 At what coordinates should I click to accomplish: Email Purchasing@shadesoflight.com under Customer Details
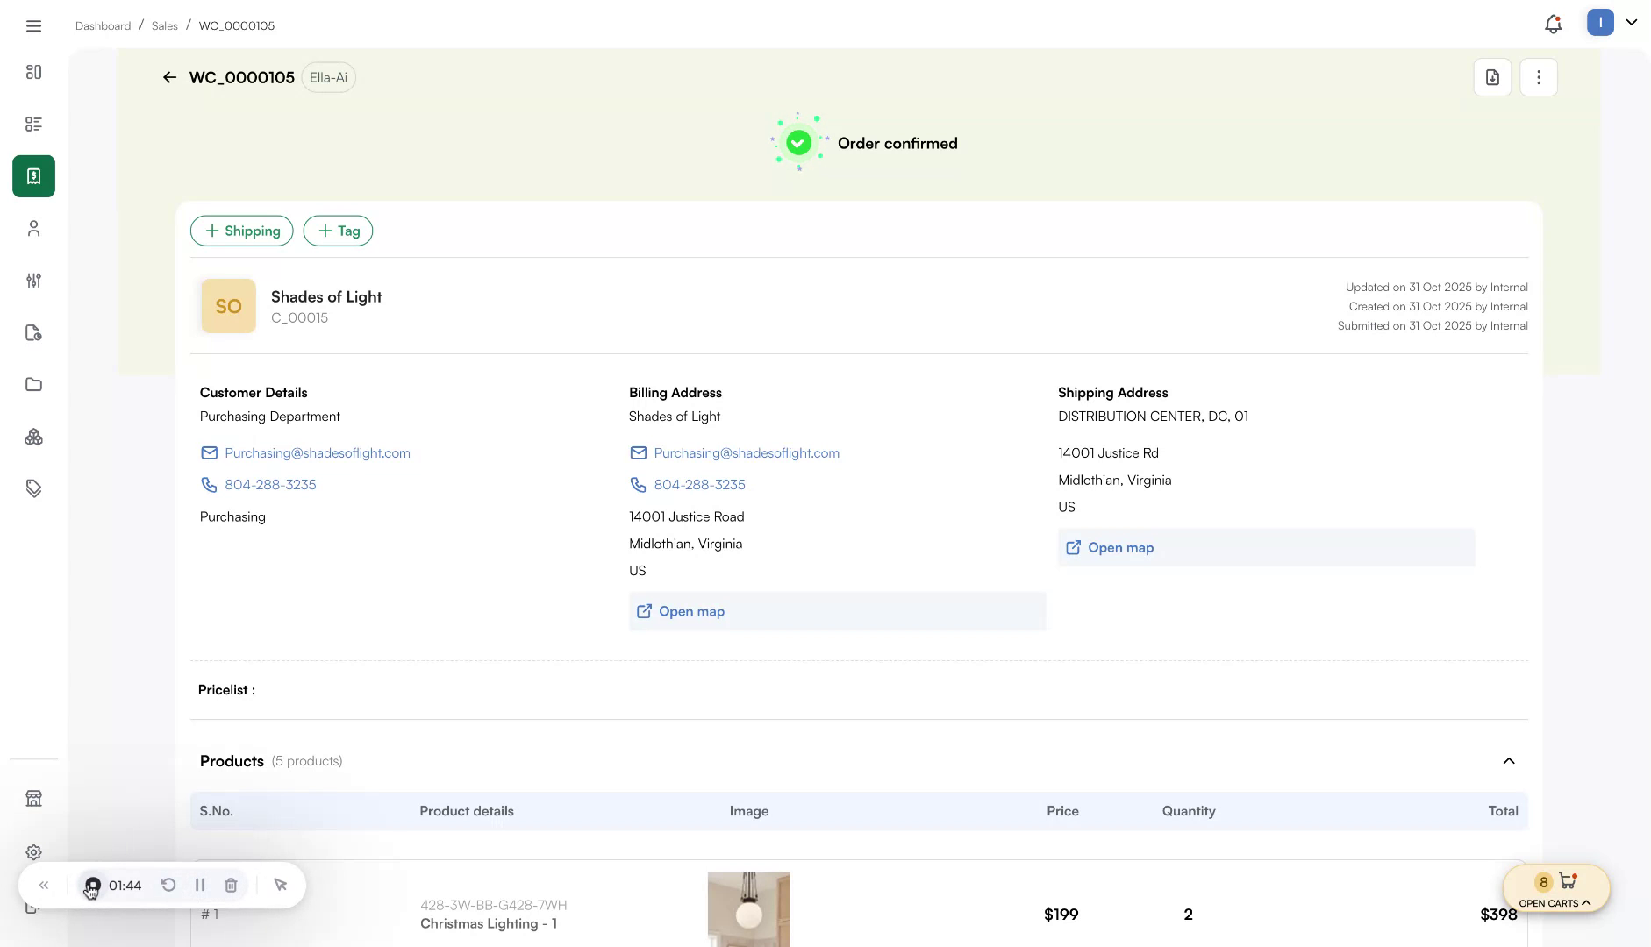click(x=318, y=452)
